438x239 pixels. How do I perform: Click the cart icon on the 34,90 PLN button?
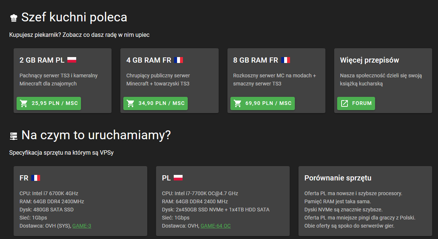click(x=131, y=103)
